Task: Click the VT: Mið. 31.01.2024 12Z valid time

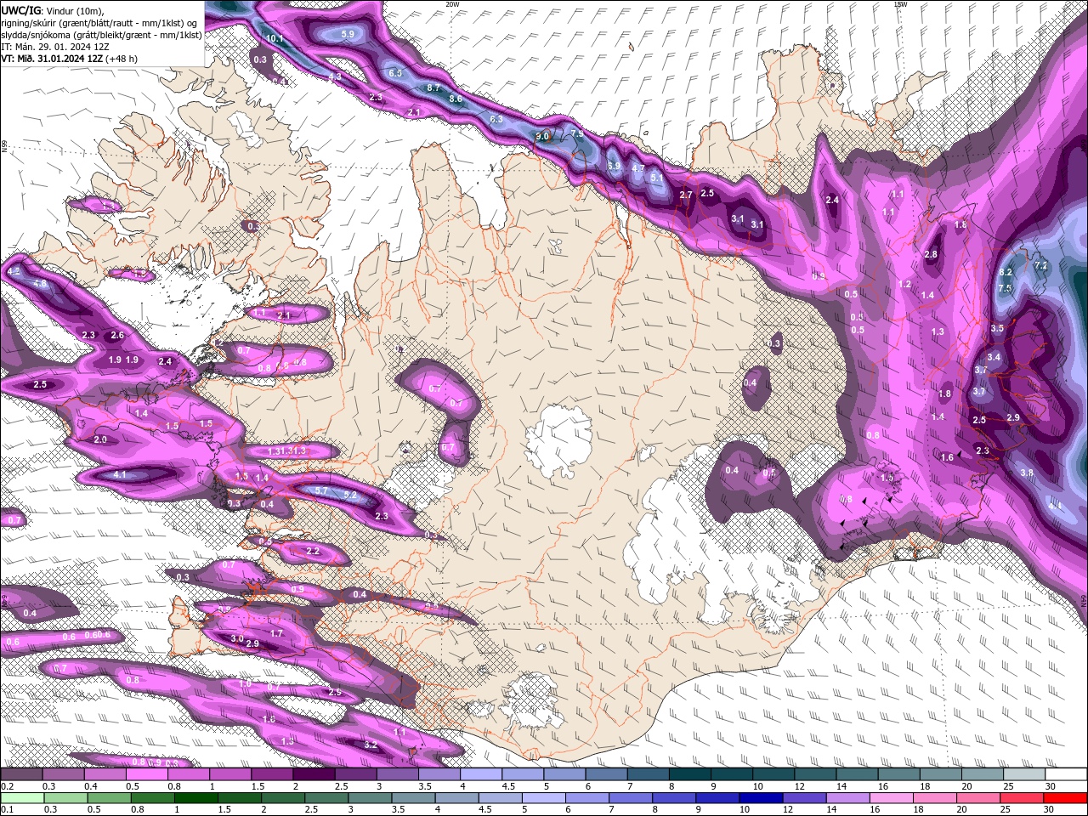Action: point(53,59)
